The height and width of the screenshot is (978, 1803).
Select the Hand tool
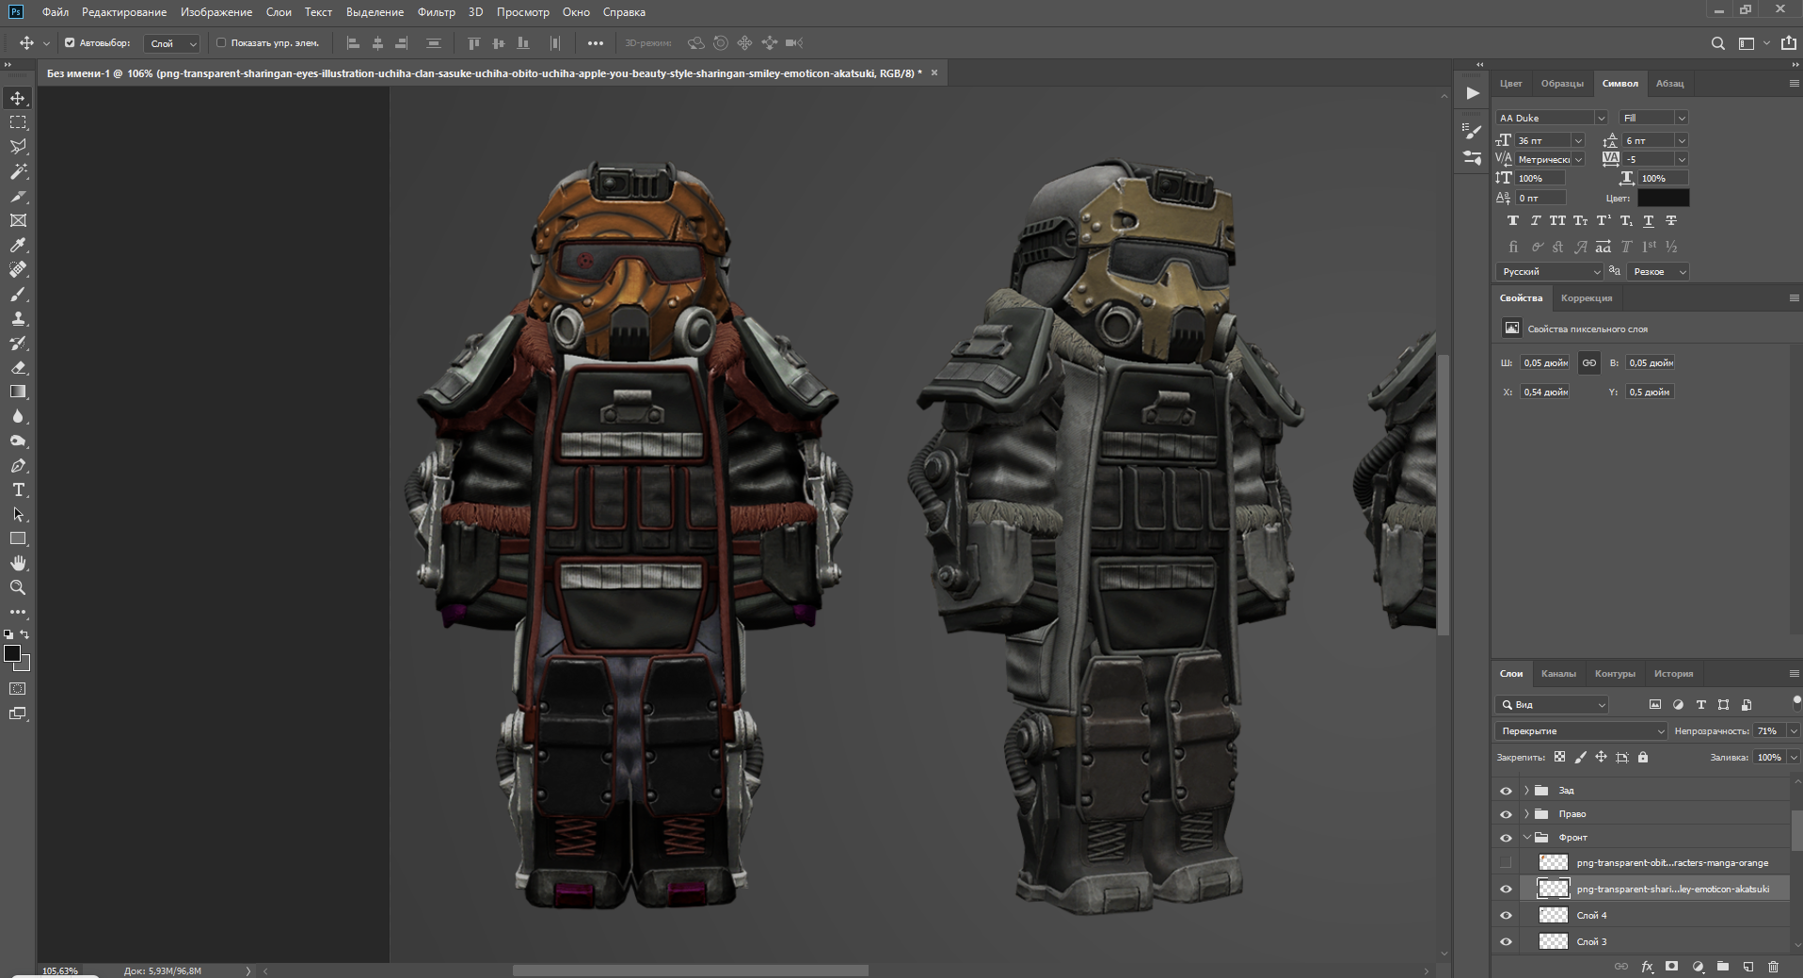click(x=18, y=563)
